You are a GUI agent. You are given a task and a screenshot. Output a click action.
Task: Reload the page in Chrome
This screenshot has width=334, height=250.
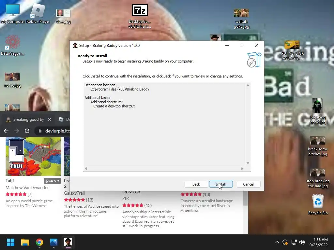(27, 131)
